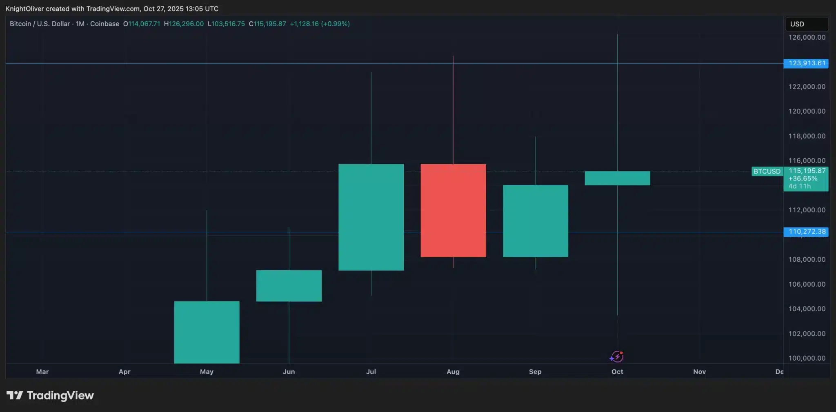The height and width of the screenshot is (412, 836).
Task: Click the Oct label on time axis
Action: (617, 372)
